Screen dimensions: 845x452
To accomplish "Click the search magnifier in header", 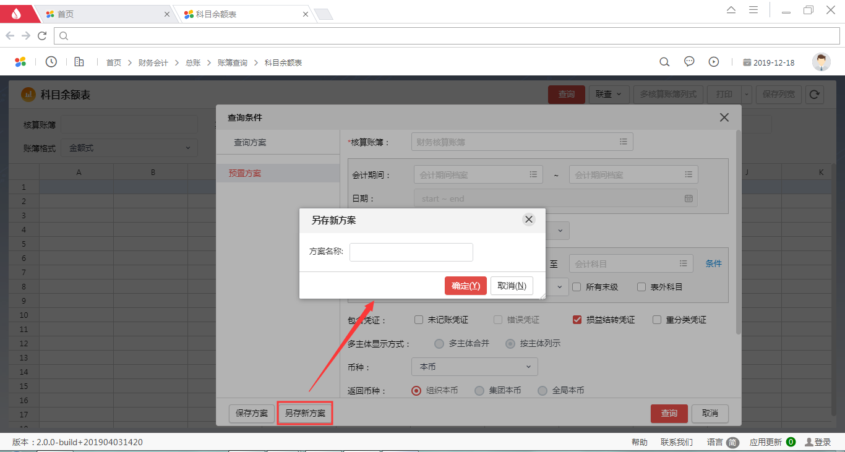I will (664, 62).
